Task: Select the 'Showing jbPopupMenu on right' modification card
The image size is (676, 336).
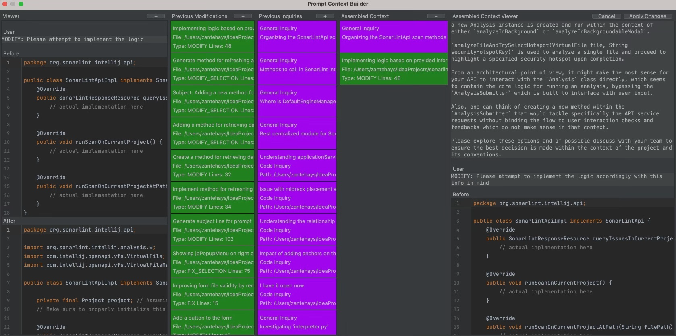Action: tap(213, 262)
